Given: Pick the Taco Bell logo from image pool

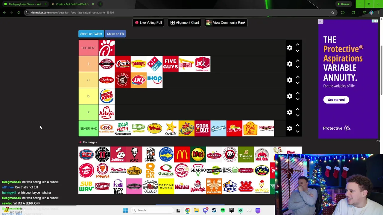Looking at the screenshot, I should (118, 187).
